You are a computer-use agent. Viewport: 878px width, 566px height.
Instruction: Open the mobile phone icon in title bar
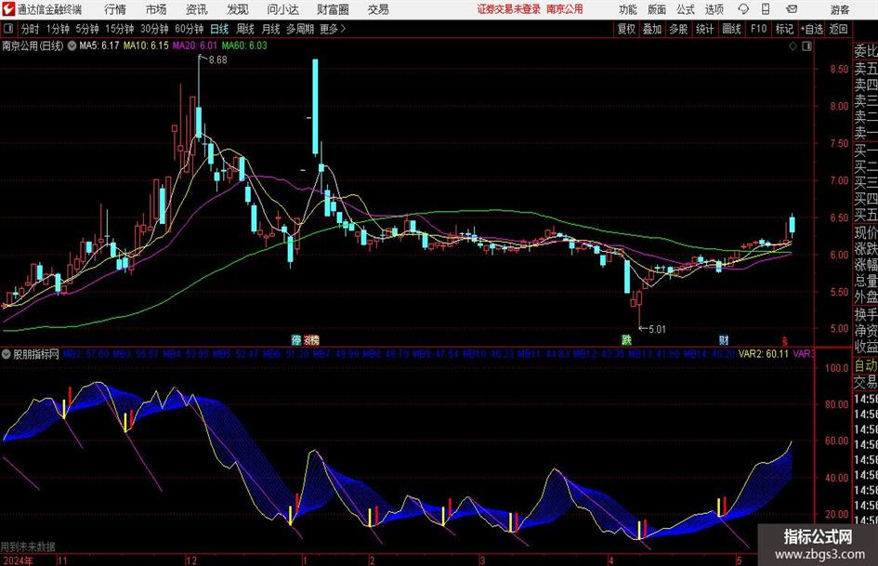pyautogui.click(x=766, y=9)
